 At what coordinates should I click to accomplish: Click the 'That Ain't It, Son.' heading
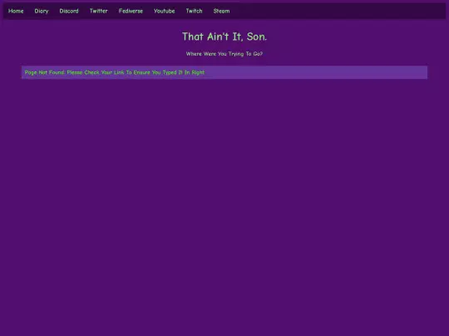coord(224,37)
